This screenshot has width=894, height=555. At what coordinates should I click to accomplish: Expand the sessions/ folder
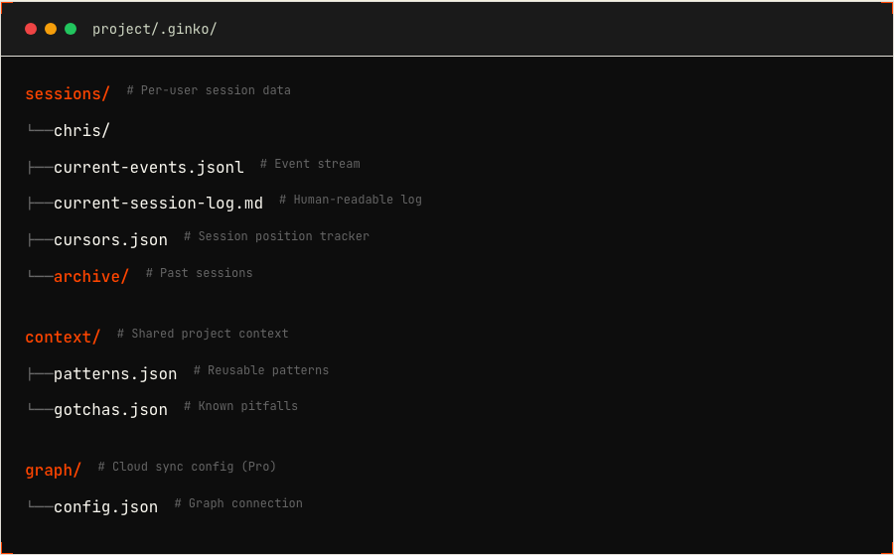68,94
